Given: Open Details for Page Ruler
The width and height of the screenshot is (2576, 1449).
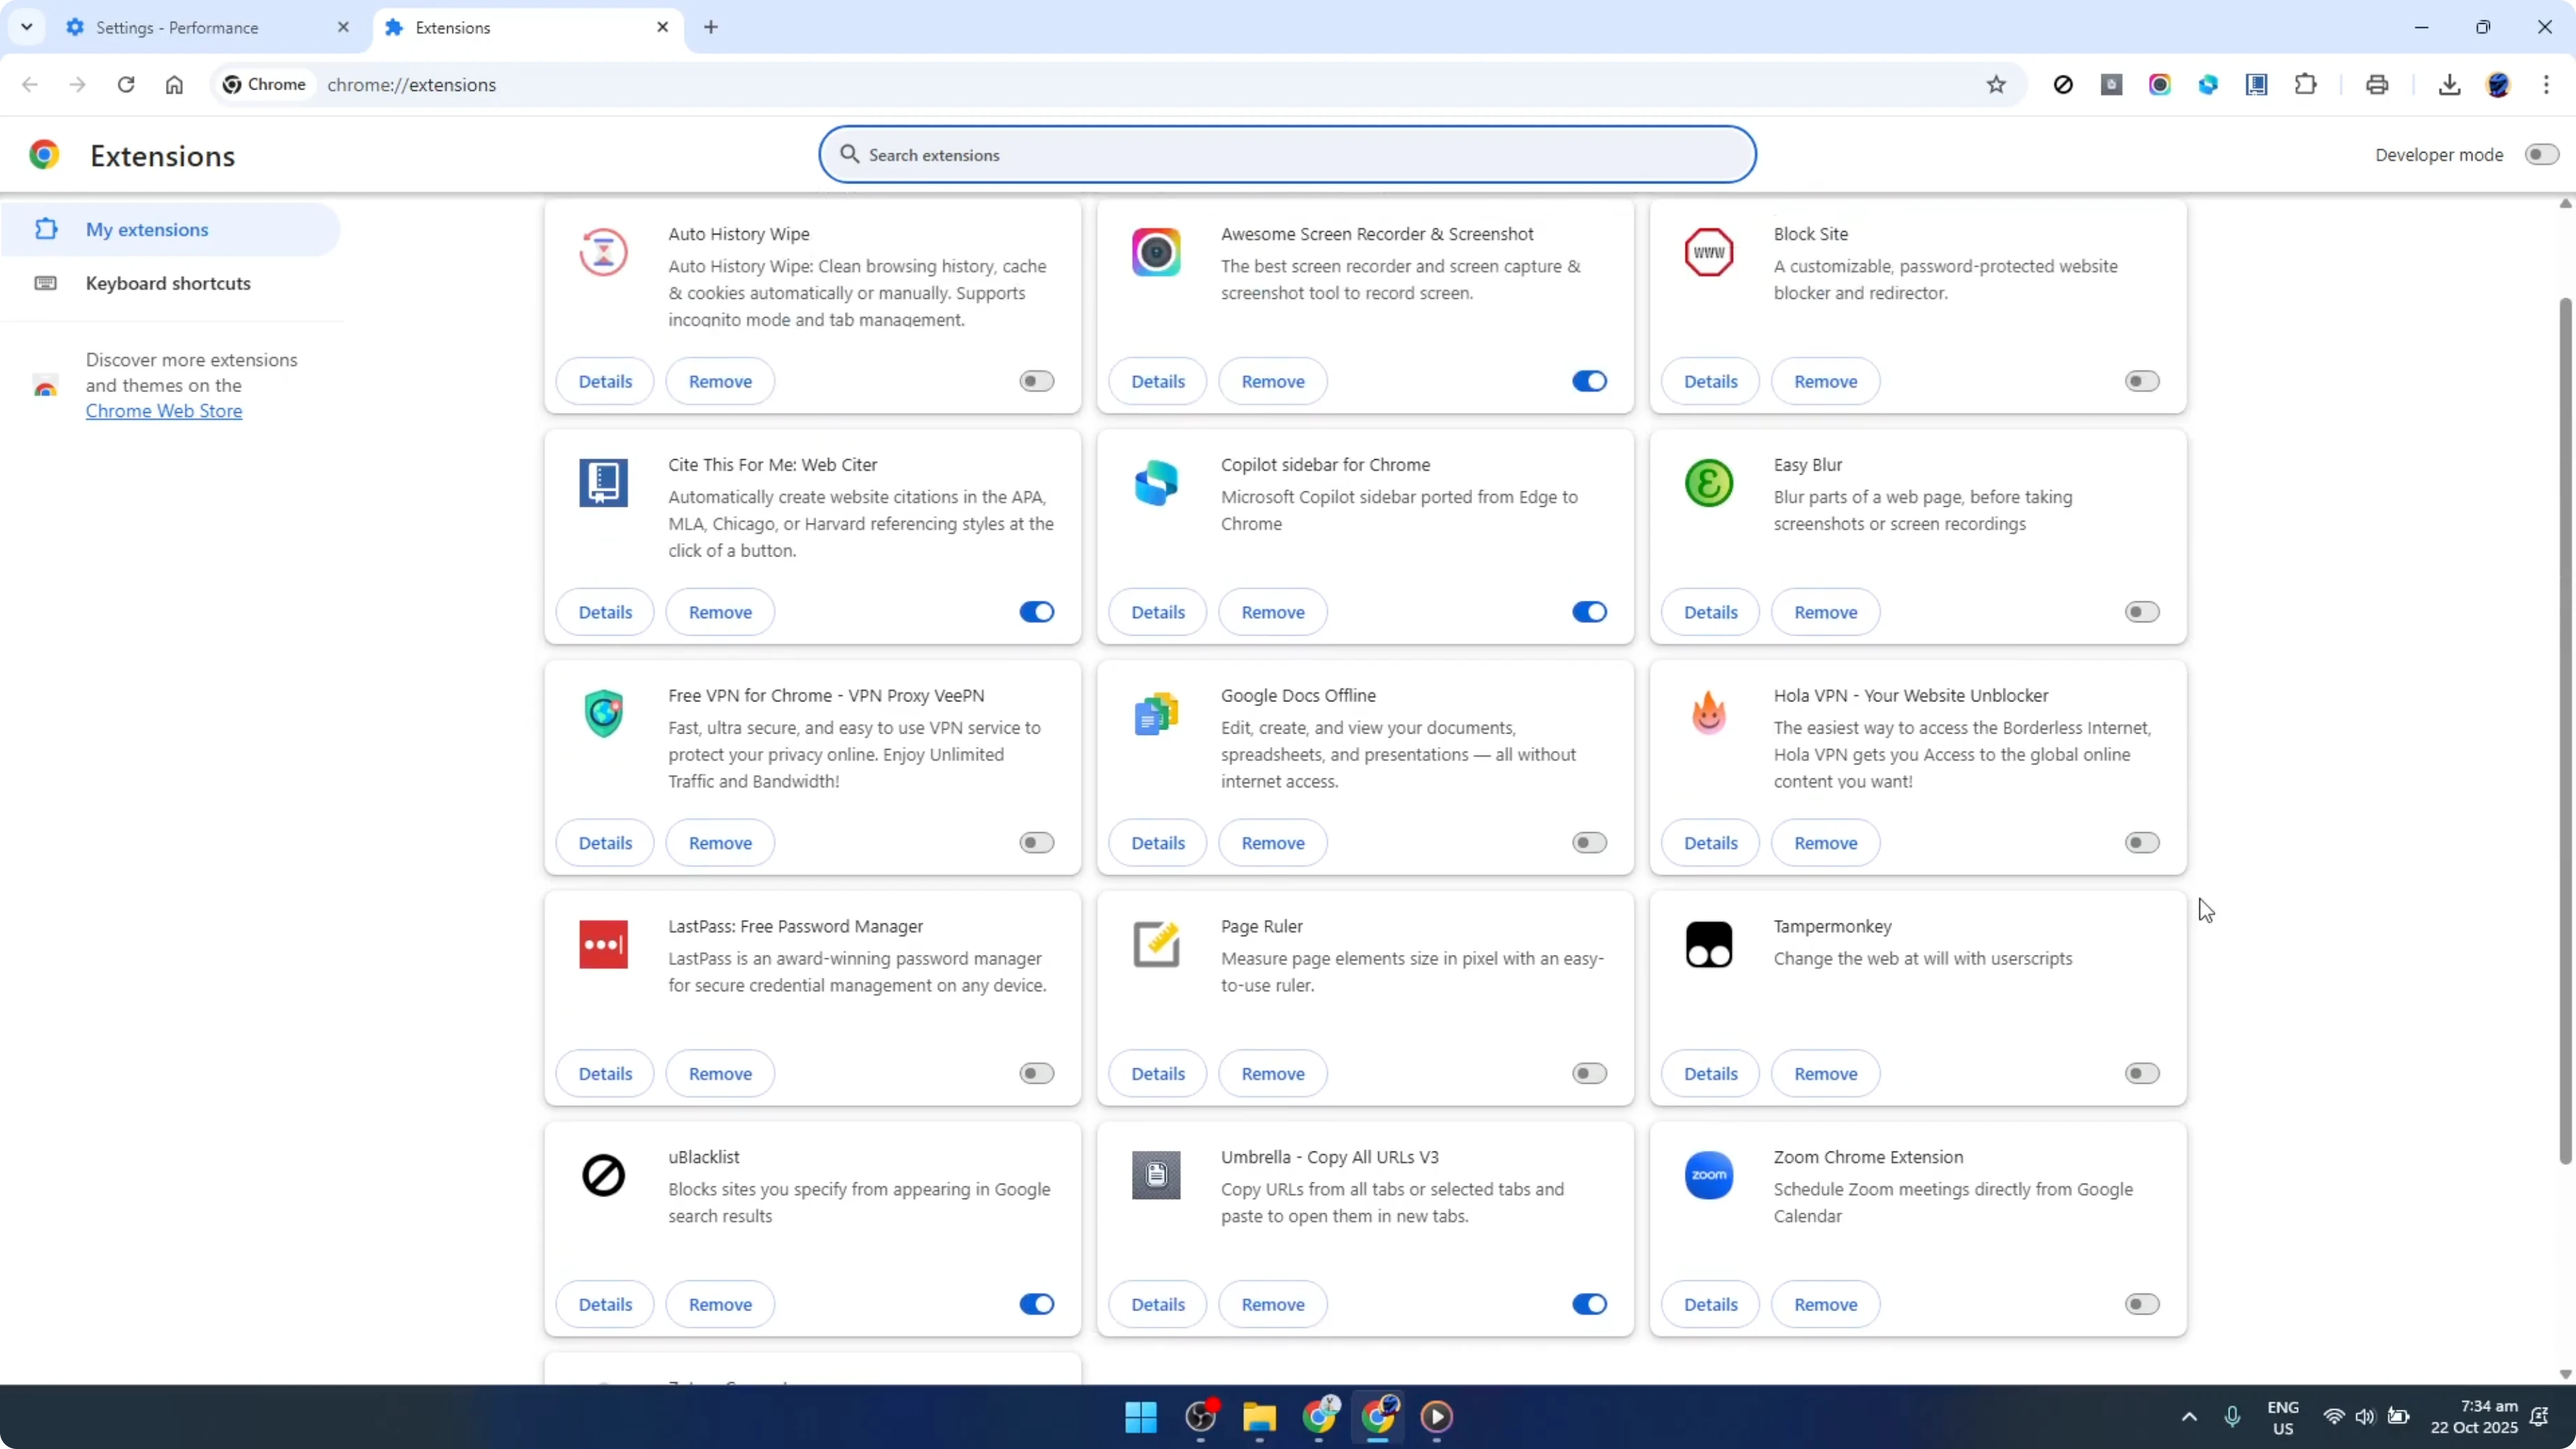Looking at the screenshot, I should (1158, 1074).
